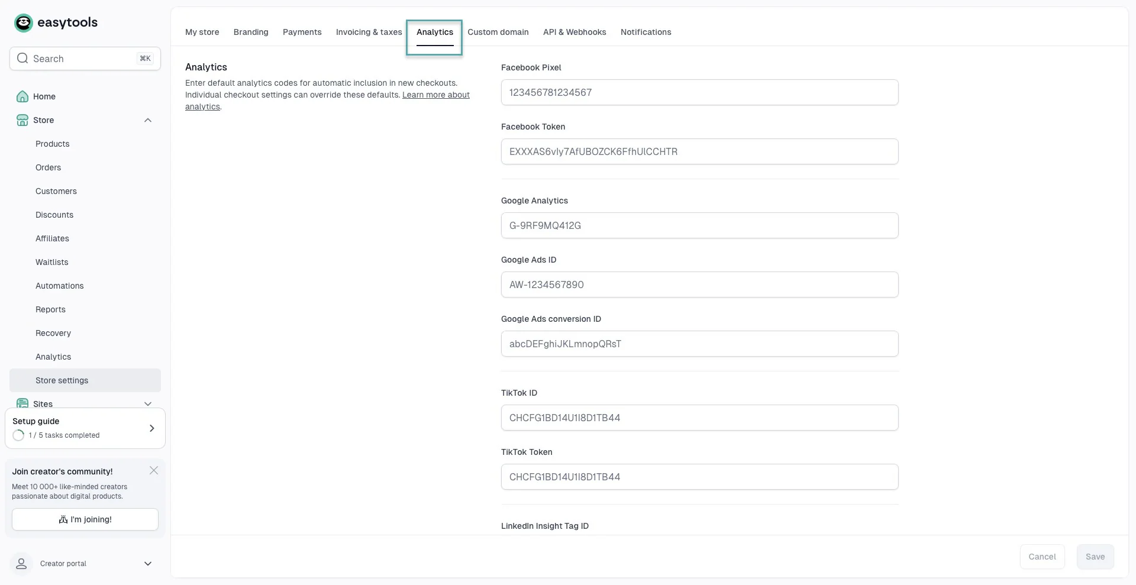The image size is (1136, 585).
Task: Open Orders in the sidebar
Action: click(x=85, y=167)
